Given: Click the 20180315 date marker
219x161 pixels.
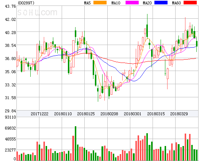Looking at the screenshot, I should click(156, 114).
